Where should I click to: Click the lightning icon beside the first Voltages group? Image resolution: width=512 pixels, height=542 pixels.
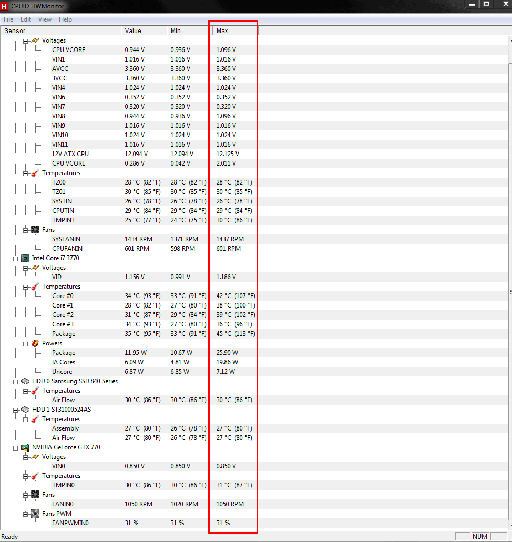coord(35,40)
